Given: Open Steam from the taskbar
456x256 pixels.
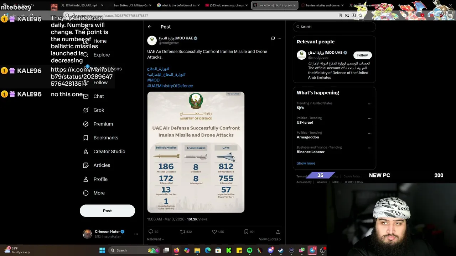Looking at the screenshot, I should [x=281, y=250].
